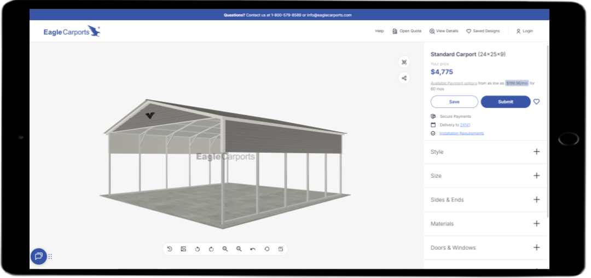Click the share design icon
591x278 pixels.
404,78
